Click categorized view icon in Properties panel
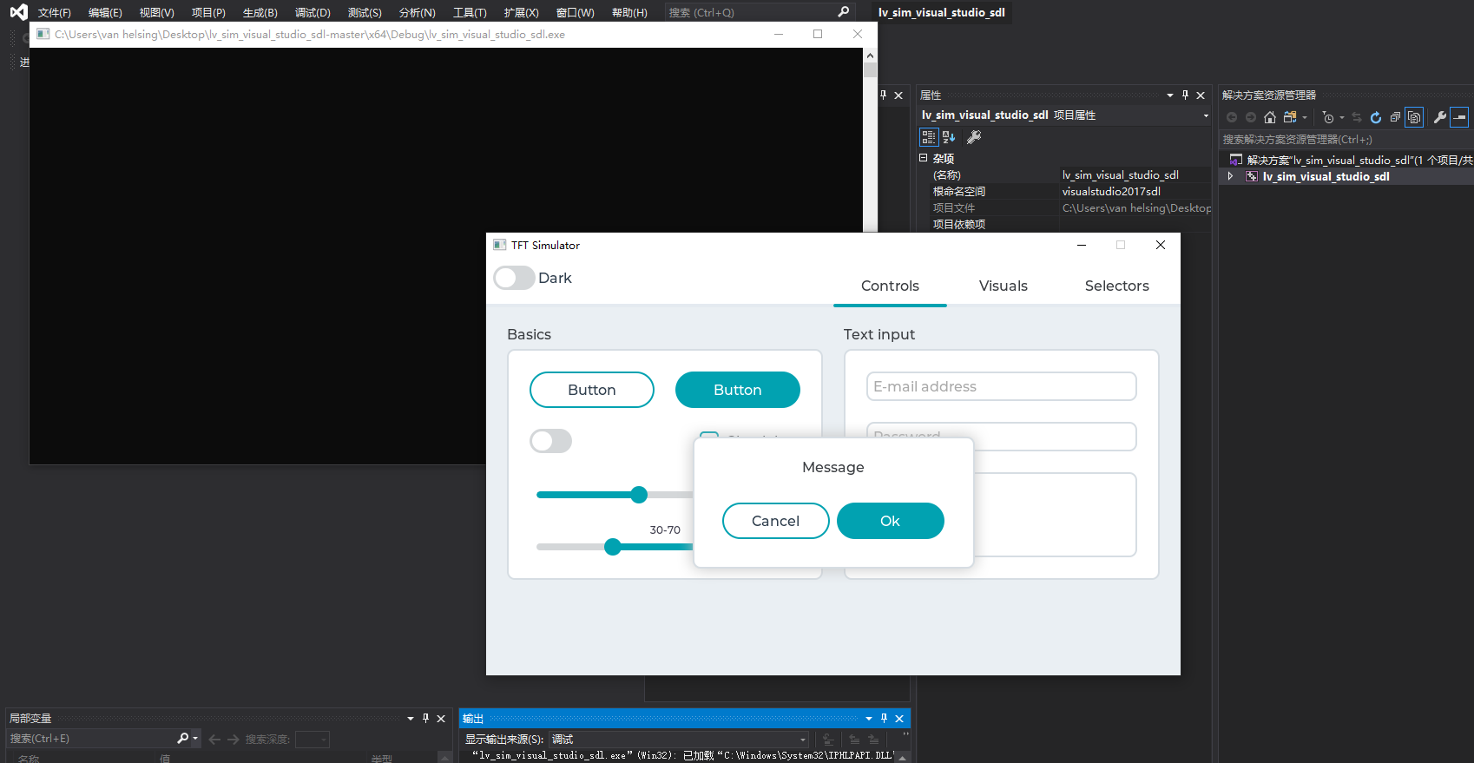Viewport: 1474px width, 763px height. pos(929,137)
